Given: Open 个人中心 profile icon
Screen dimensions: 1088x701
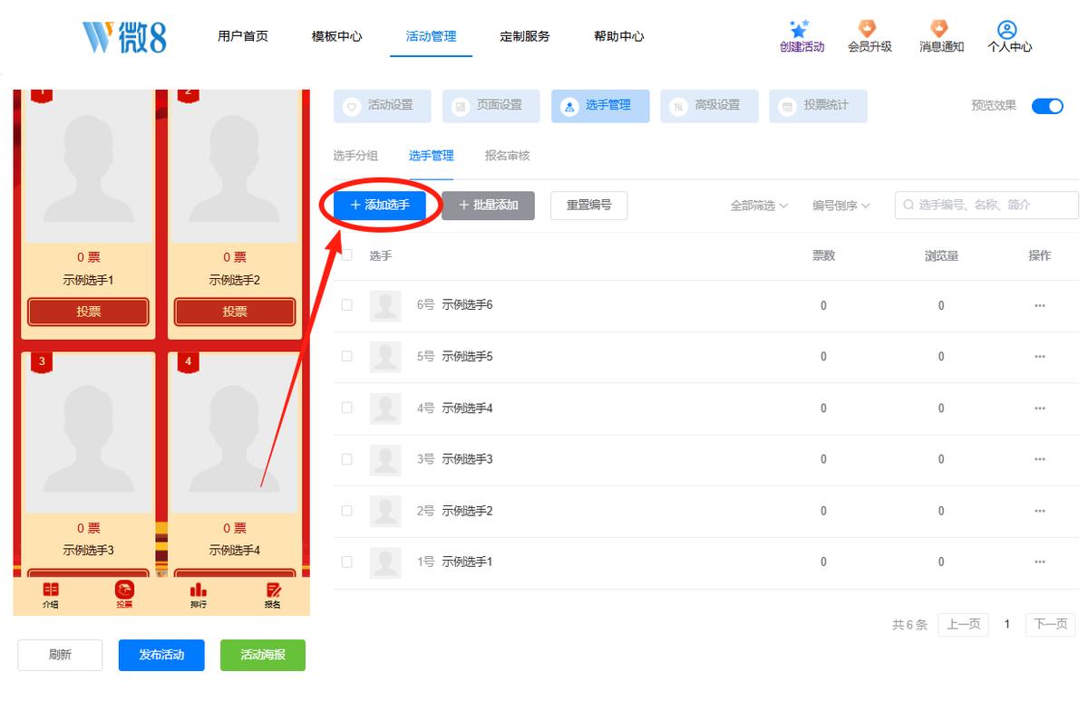Looking at the screenshot, I should pyautogui.click(x=1007, y=30).
